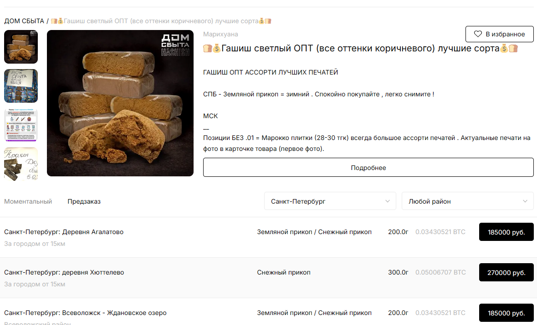Click the product title in the breadcrumb

[x=161, y=21]
